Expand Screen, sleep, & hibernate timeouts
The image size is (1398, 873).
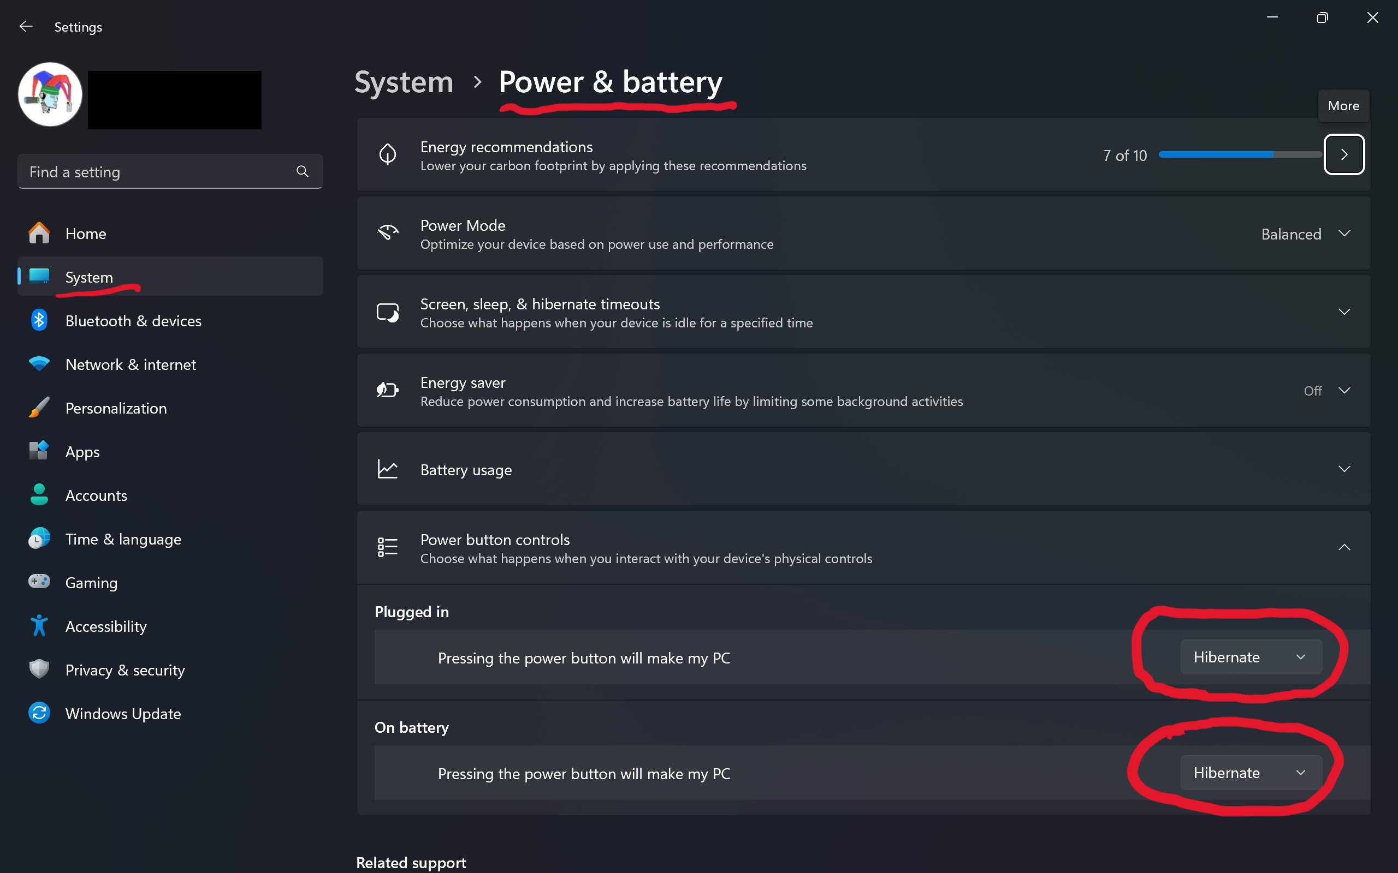pos(863,312)
